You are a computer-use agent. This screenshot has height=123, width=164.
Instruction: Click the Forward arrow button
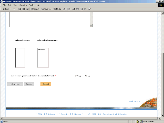(x=14, y=9)
